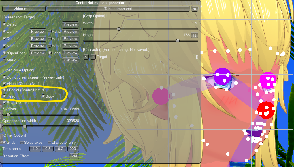Toggle the Body OpenPose option

(43, 96)
